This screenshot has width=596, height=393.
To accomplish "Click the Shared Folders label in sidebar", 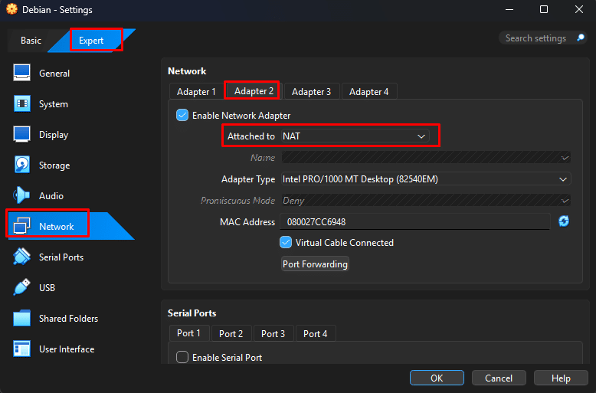I will (x=68, y=319).
